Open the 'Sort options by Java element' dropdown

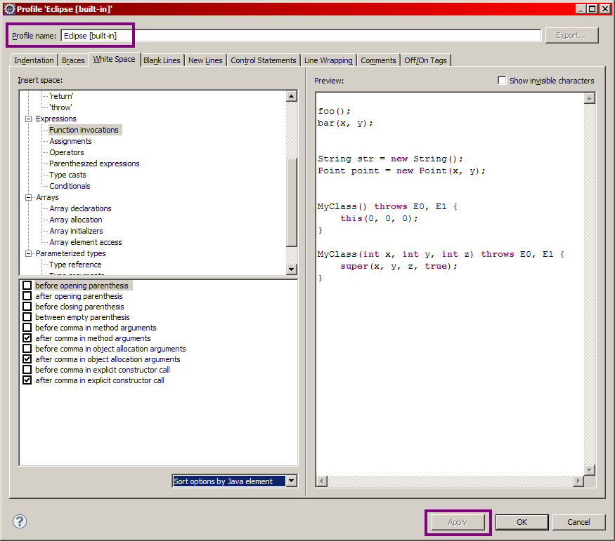(292, 481)
